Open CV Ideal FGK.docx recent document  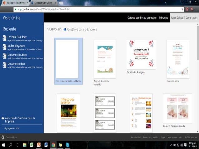[x=23, y=39]
